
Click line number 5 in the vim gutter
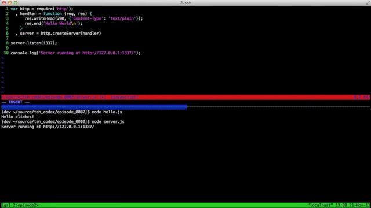click(7, 28)
